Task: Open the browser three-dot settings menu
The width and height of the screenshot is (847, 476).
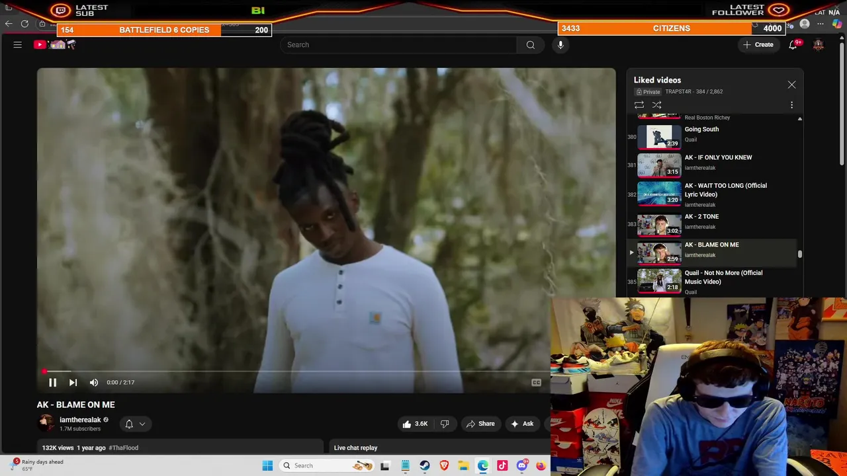Action: click(x=821, y=24)
